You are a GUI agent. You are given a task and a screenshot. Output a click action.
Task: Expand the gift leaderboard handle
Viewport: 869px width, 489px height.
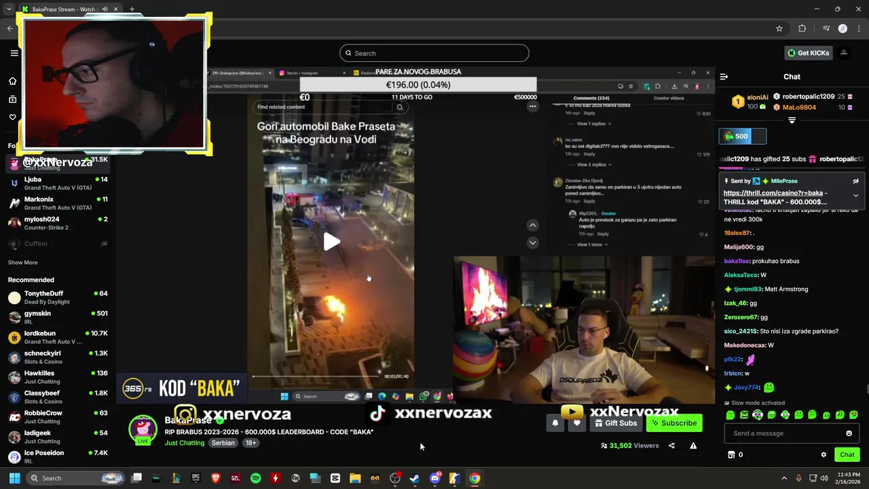coord(792,120)
